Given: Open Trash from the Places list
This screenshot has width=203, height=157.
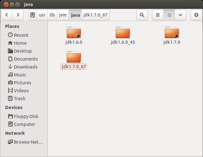Looking at the screenshot, I should pyautogui.click(x=20, y=99).
